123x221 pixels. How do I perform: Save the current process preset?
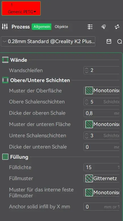109,41
